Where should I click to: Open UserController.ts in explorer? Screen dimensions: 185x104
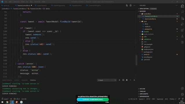(150, 19)
